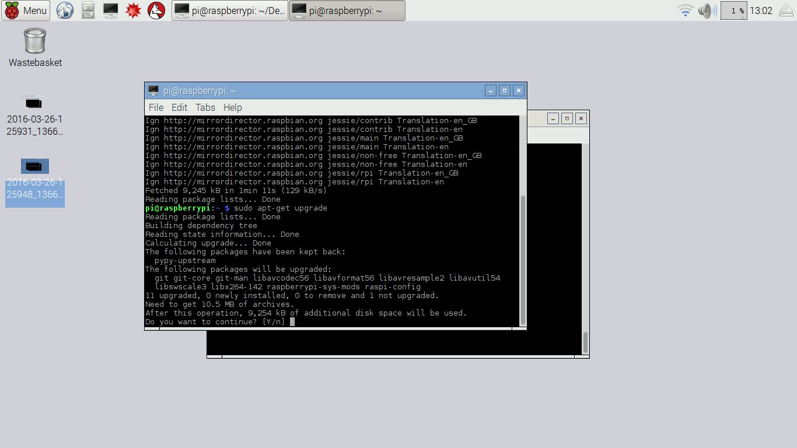The image size is (797, 448).
Task: Open the File Manager from the taskbar
Action: (88, 10)
